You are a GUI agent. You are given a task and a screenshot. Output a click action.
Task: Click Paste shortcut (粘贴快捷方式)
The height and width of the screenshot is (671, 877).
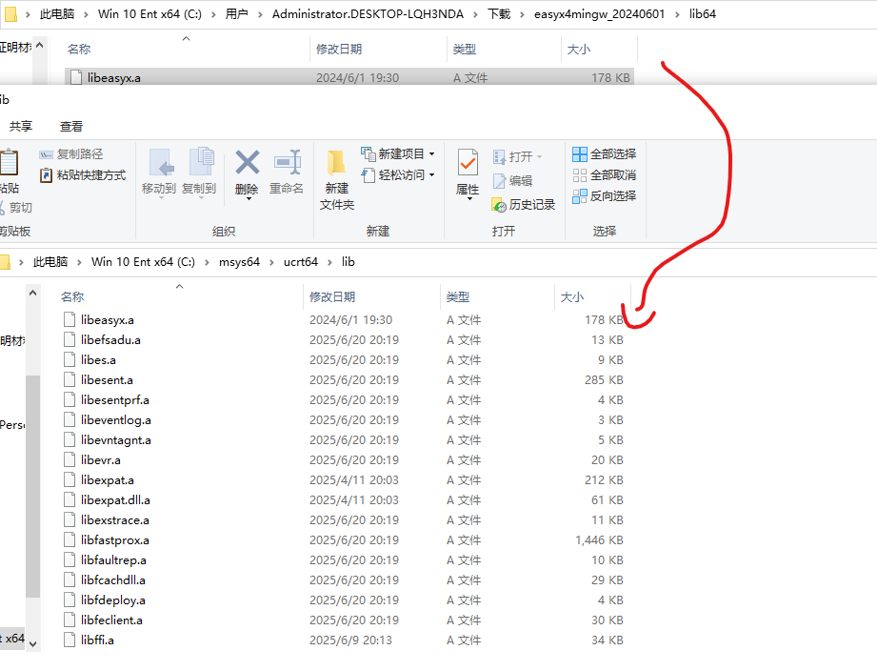(x=83, y=175)
